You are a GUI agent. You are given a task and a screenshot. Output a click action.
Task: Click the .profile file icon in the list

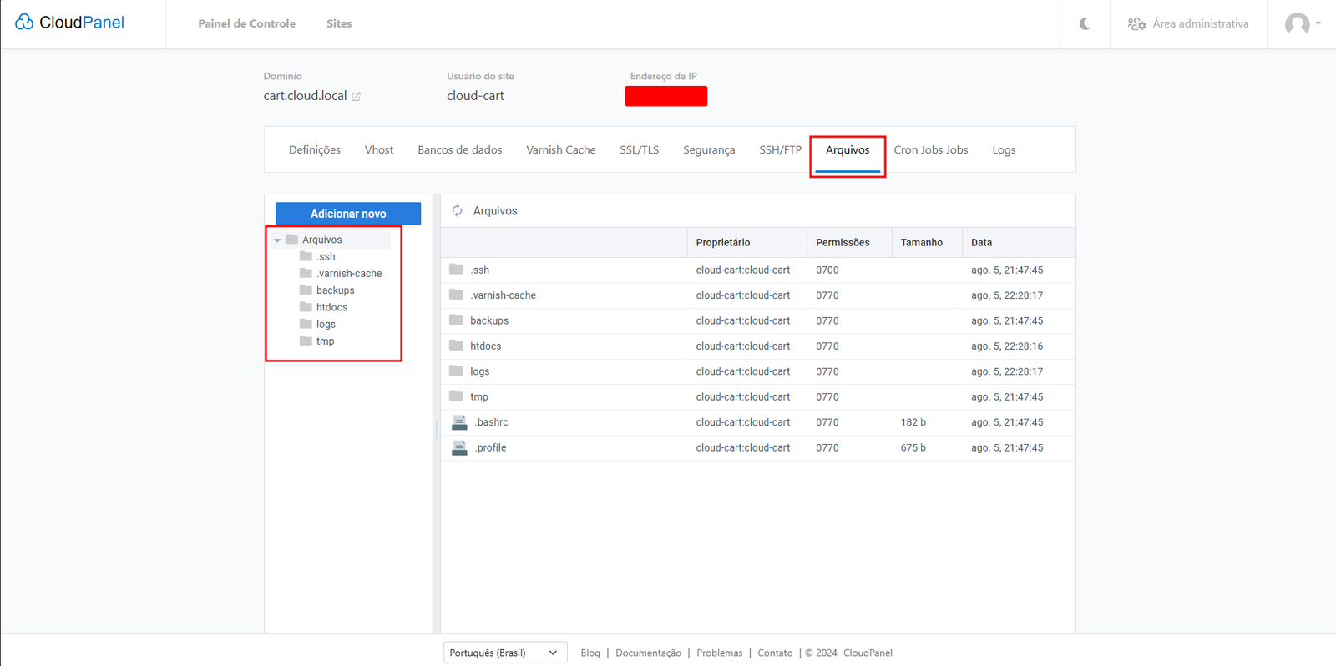(x=459, y=448)
